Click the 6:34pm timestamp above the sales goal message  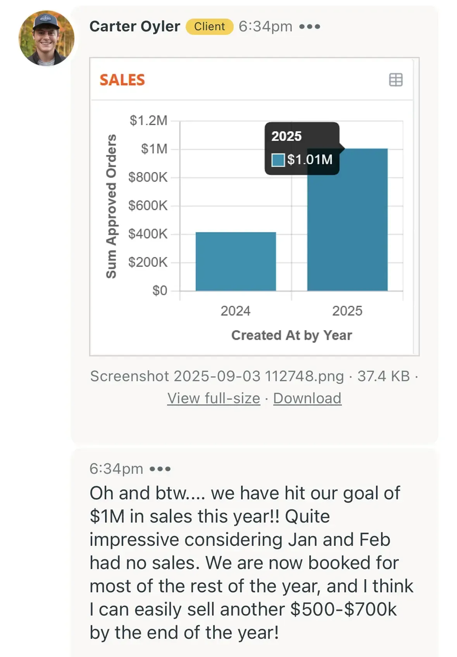[x=116, y=469]
